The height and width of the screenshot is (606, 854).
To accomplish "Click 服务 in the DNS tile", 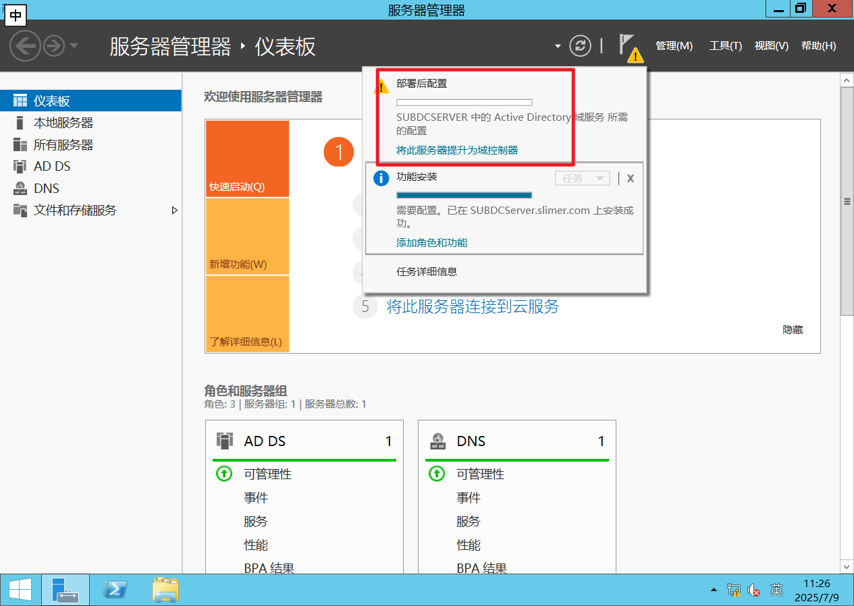I will pyautogui.click(x=469, y=521).
